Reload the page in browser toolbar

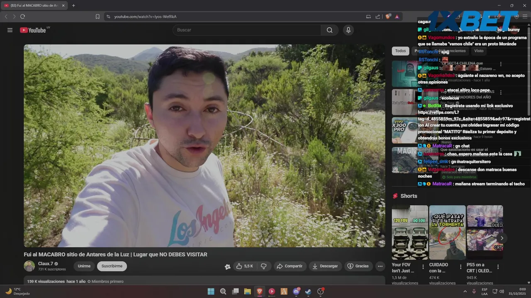tap(22, 17)
